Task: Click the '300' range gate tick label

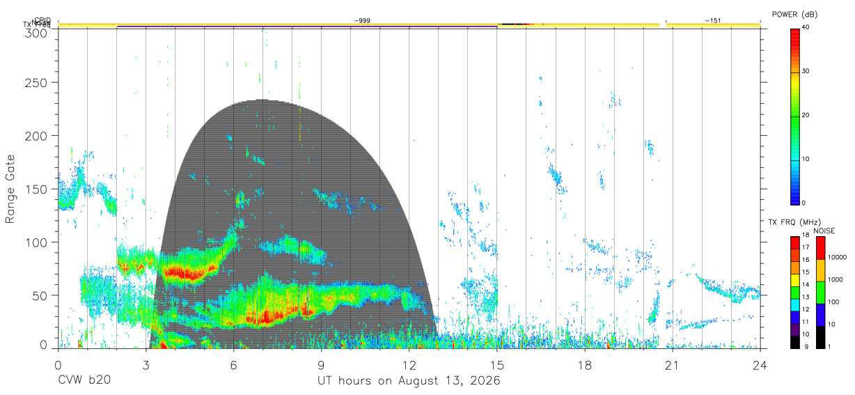Action: point(38,33)
